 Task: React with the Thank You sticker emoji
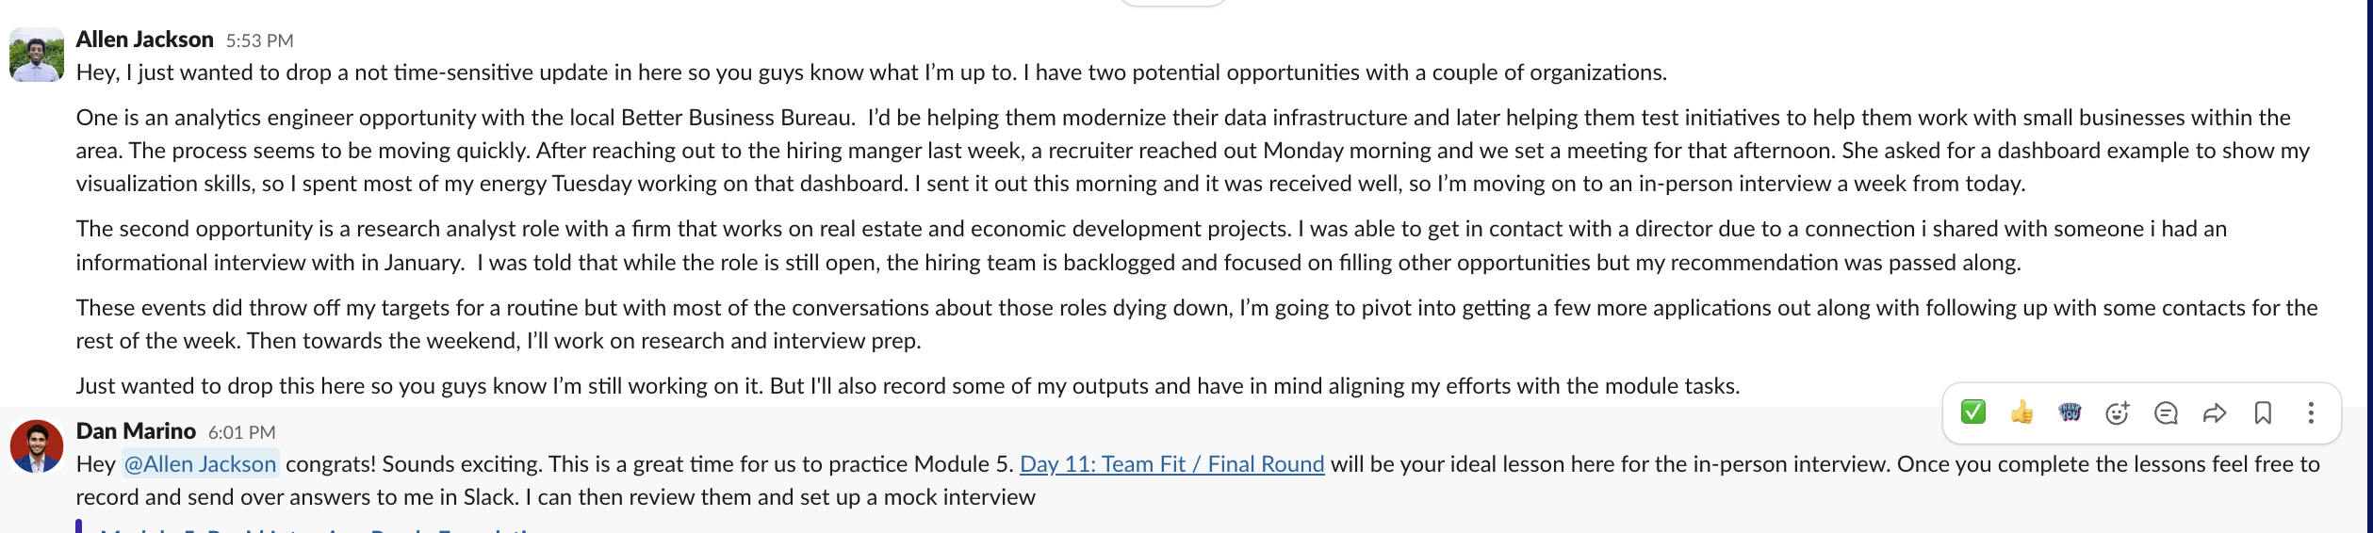pyautogui.click(x=2070, y=412)
